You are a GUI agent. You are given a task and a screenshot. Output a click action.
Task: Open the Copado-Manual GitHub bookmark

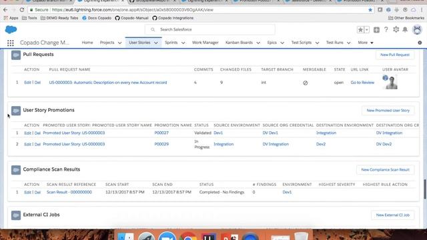132,18
